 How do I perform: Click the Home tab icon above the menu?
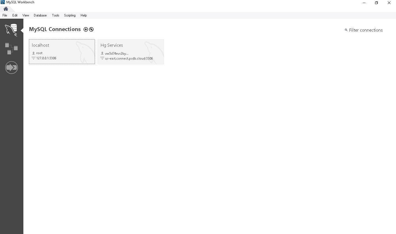pyautogui.click(x=5, y=9)
